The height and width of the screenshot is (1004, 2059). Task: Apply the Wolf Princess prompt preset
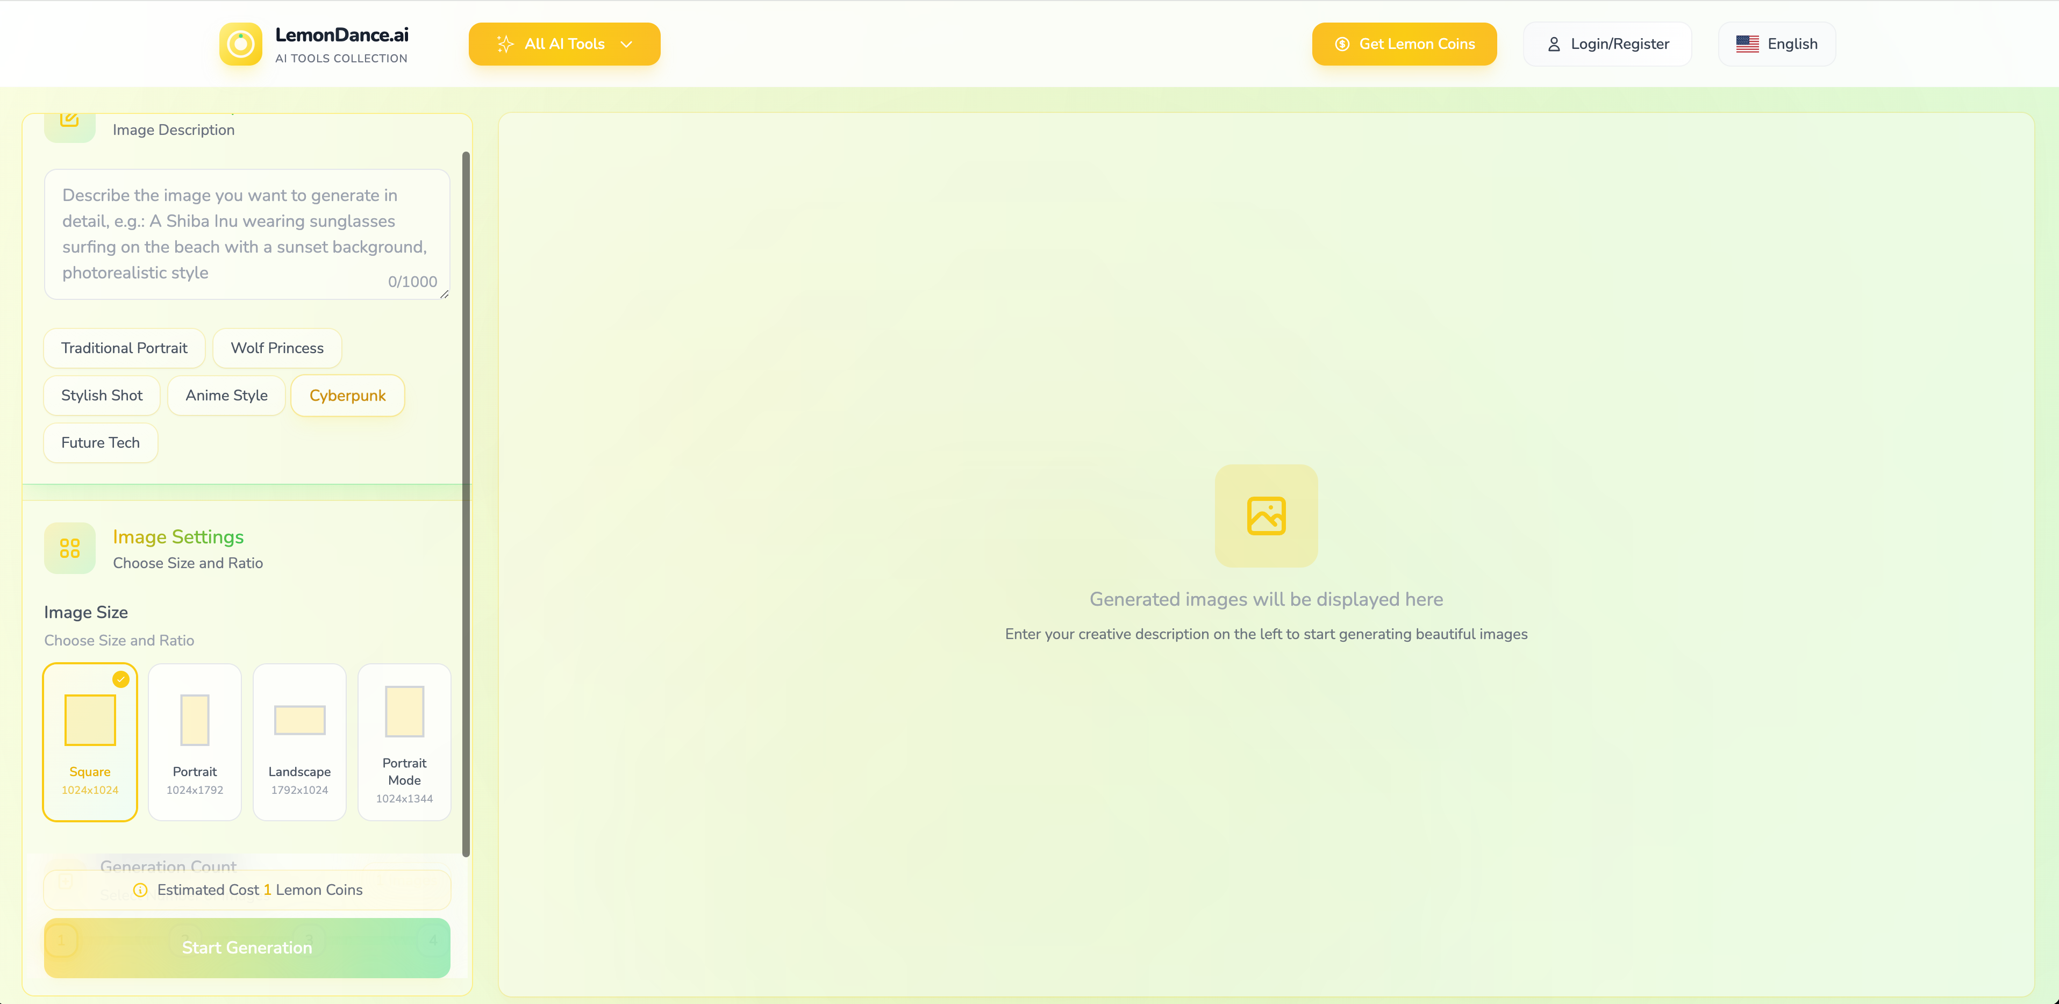(x=276, y=348)
